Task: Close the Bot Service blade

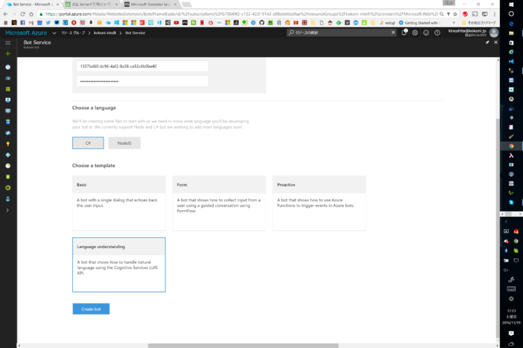Action: (x=496, y=42)
